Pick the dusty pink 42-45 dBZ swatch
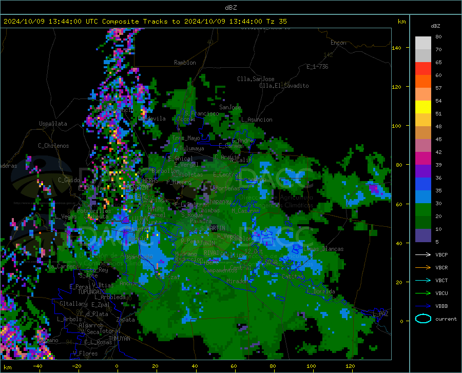462x373 pixels. click(423, 146)
